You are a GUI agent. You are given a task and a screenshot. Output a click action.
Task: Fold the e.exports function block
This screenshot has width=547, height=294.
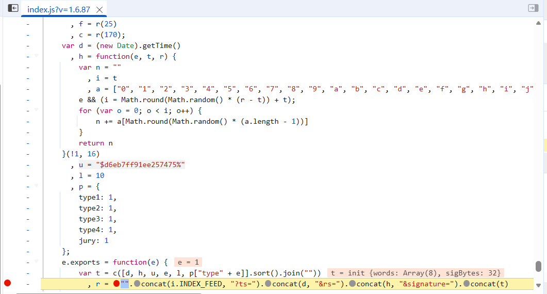36,262
